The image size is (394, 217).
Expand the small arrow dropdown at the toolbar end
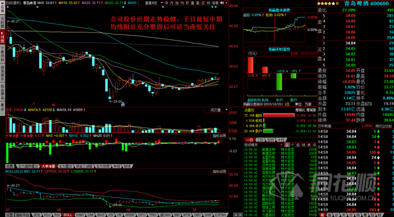227,3
